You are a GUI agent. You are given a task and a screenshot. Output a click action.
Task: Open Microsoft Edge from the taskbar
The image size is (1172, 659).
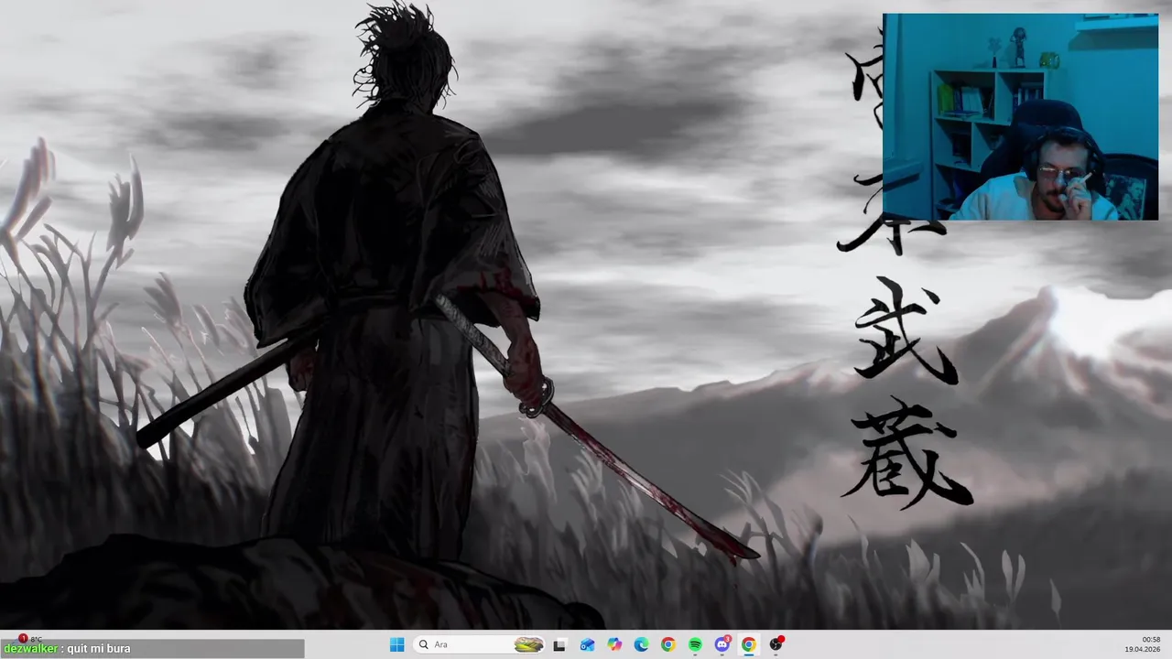641,644
